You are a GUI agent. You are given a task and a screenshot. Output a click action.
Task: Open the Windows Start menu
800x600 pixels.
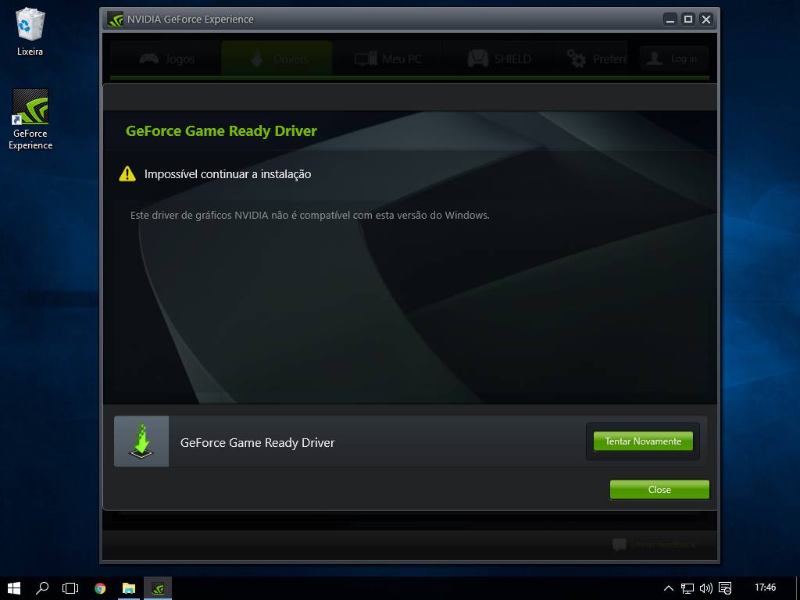point(14,588)
